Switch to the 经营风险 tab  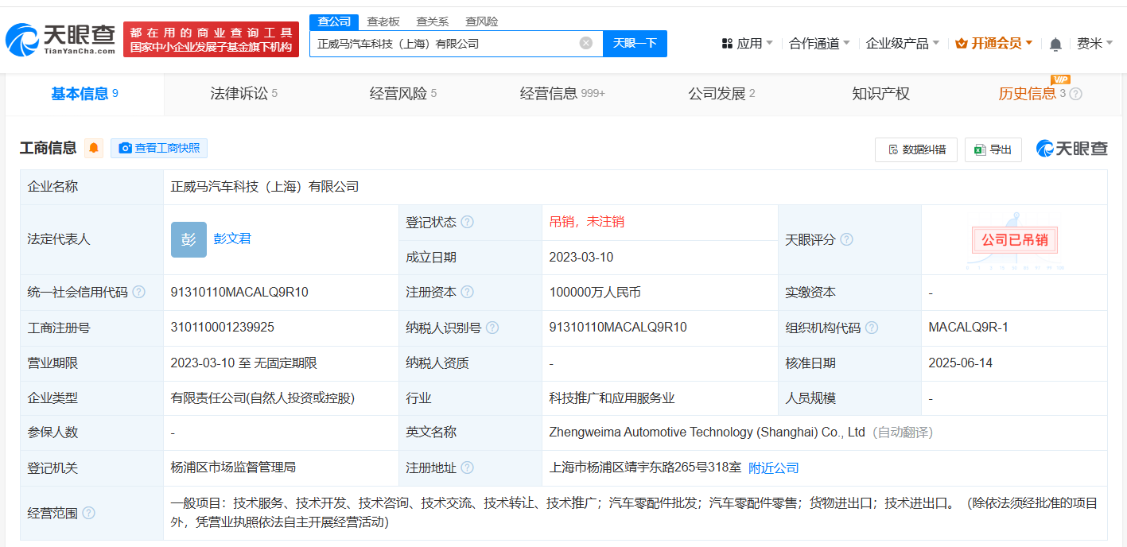402,94
